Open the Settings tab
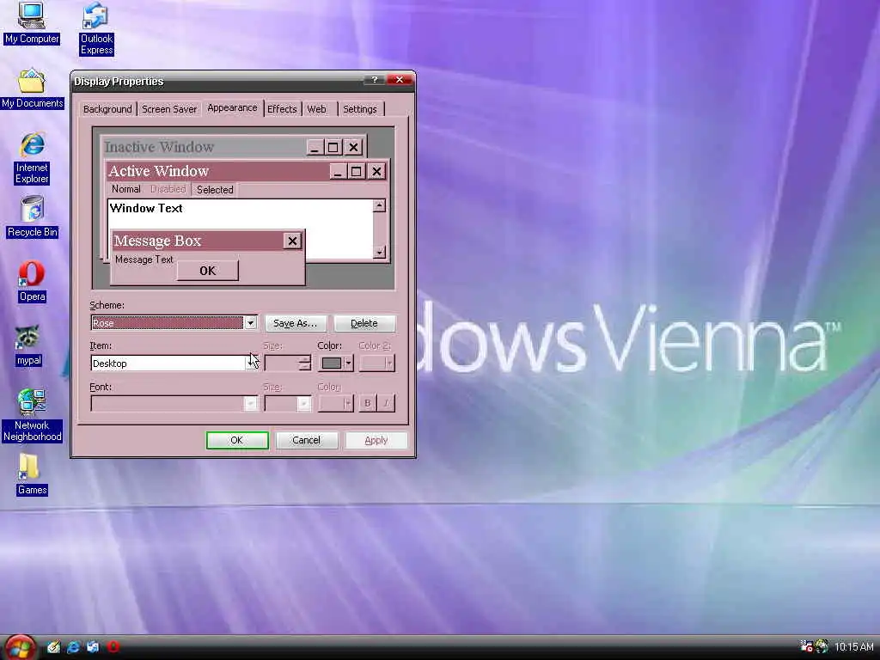The image size is (880, 660). click(x=360, y=109)
